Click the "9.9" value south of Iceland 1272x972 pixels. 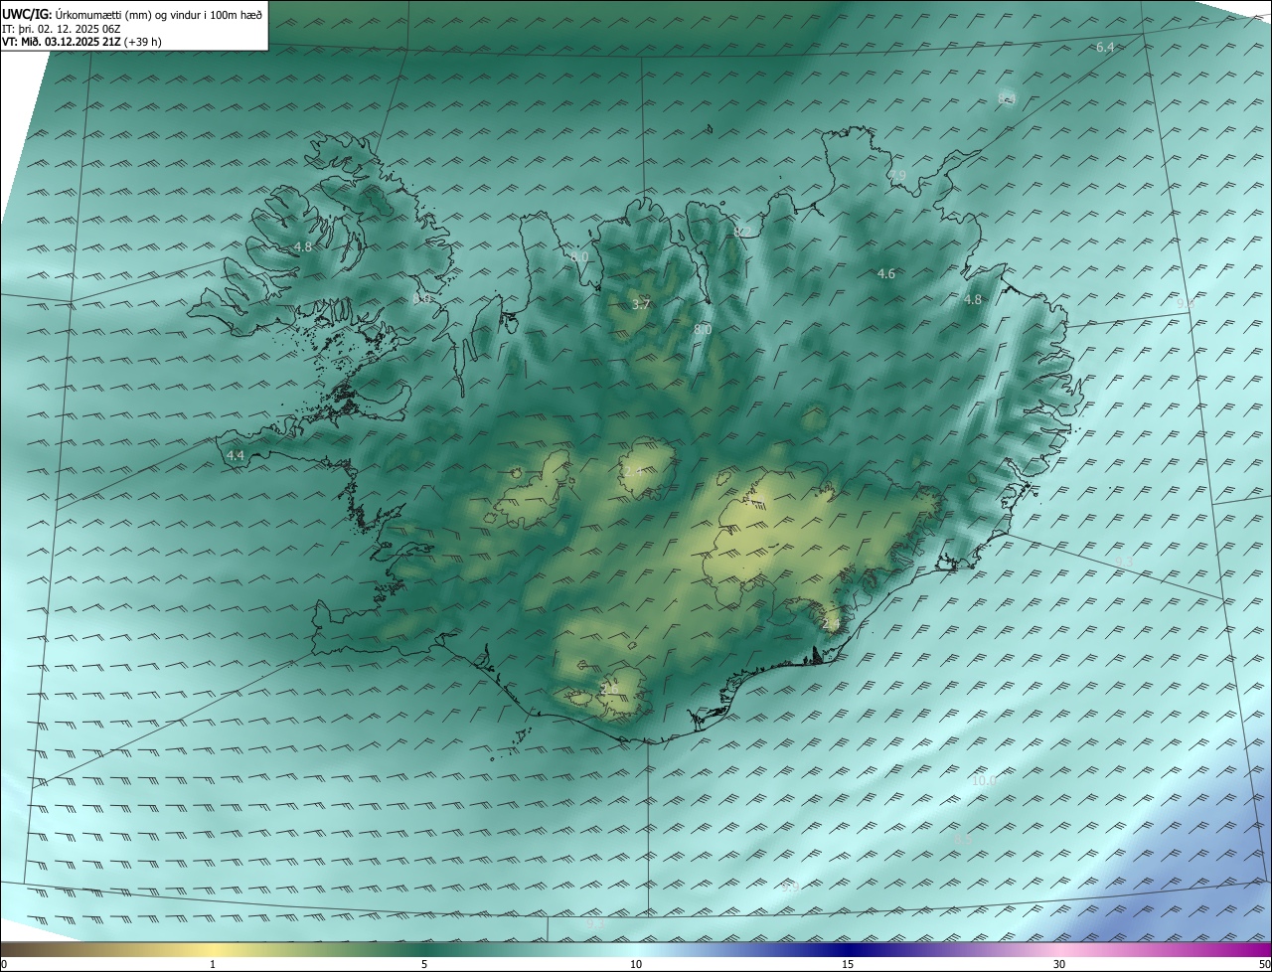790,888
